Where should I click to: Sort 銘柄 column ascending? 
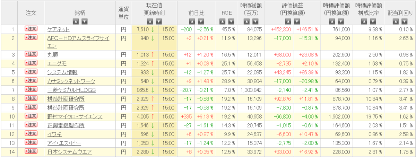point(76,21)
